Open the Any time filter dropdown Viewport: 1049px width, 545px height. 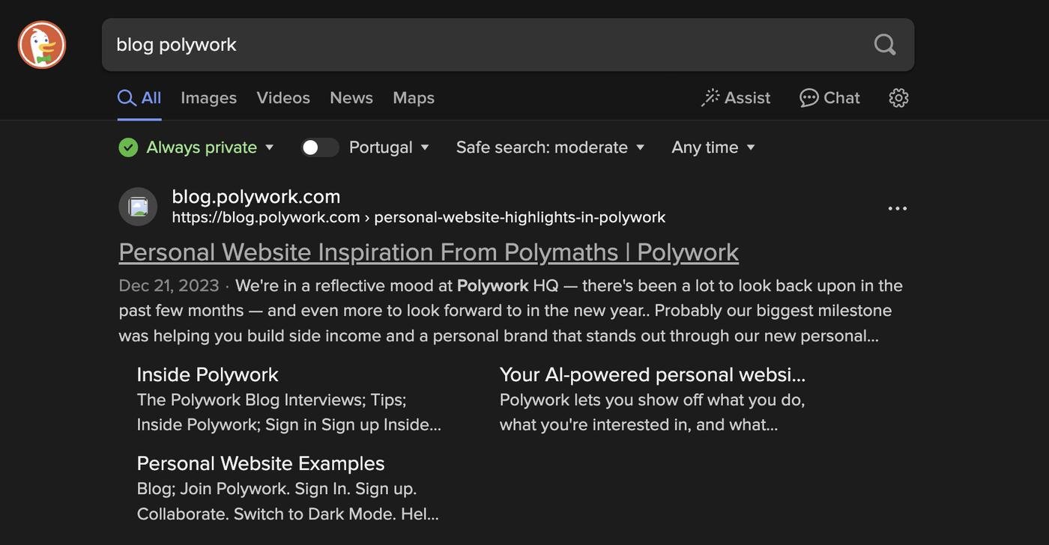[x=713, y=147]
